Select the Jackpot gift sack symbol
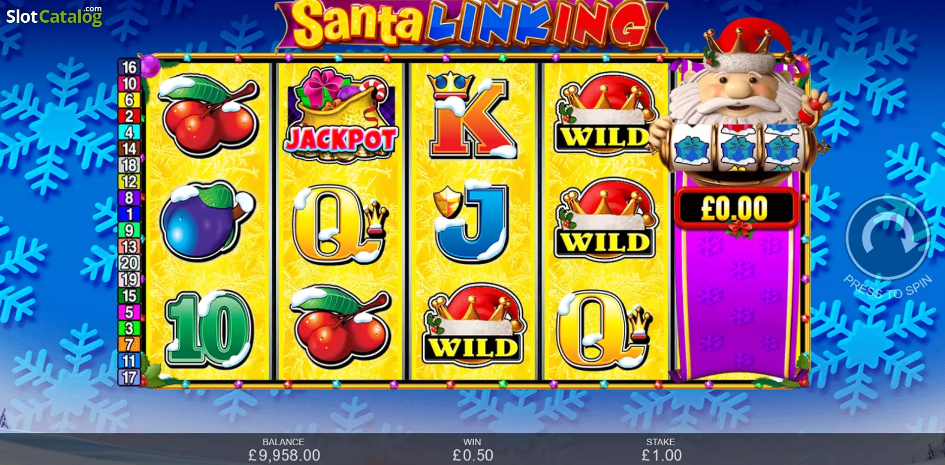This screenshot has width=945, height=465. pyautogui.click(x=341, y=116)
